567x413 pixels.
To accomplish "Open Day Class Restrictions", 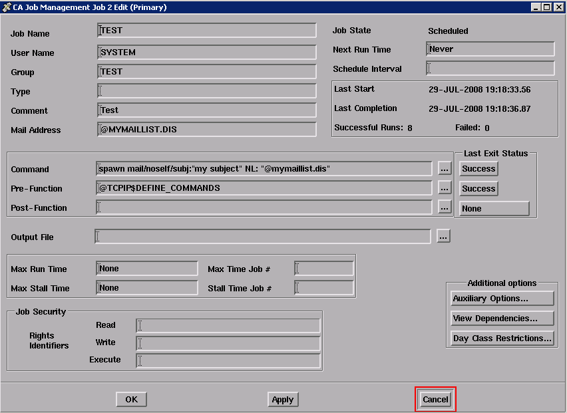I will coord(502,338).
